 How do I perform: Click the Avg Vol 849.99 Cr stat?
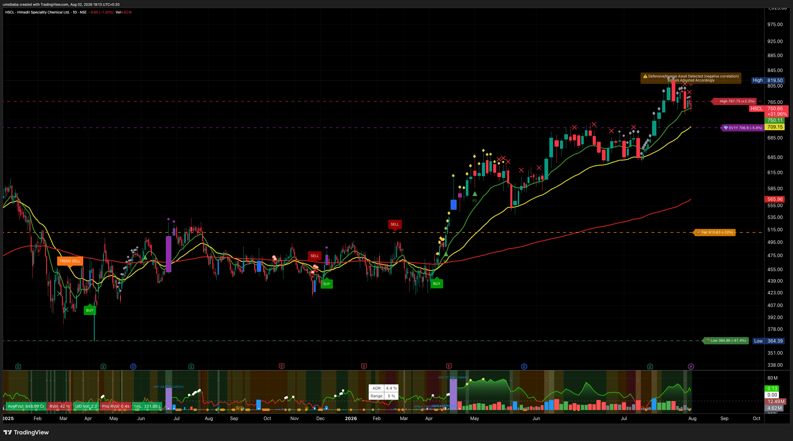[26, 406]
